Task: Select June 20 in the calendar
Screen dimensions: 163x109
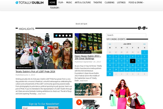Action: pyautogui.click(x=133, y=65)
